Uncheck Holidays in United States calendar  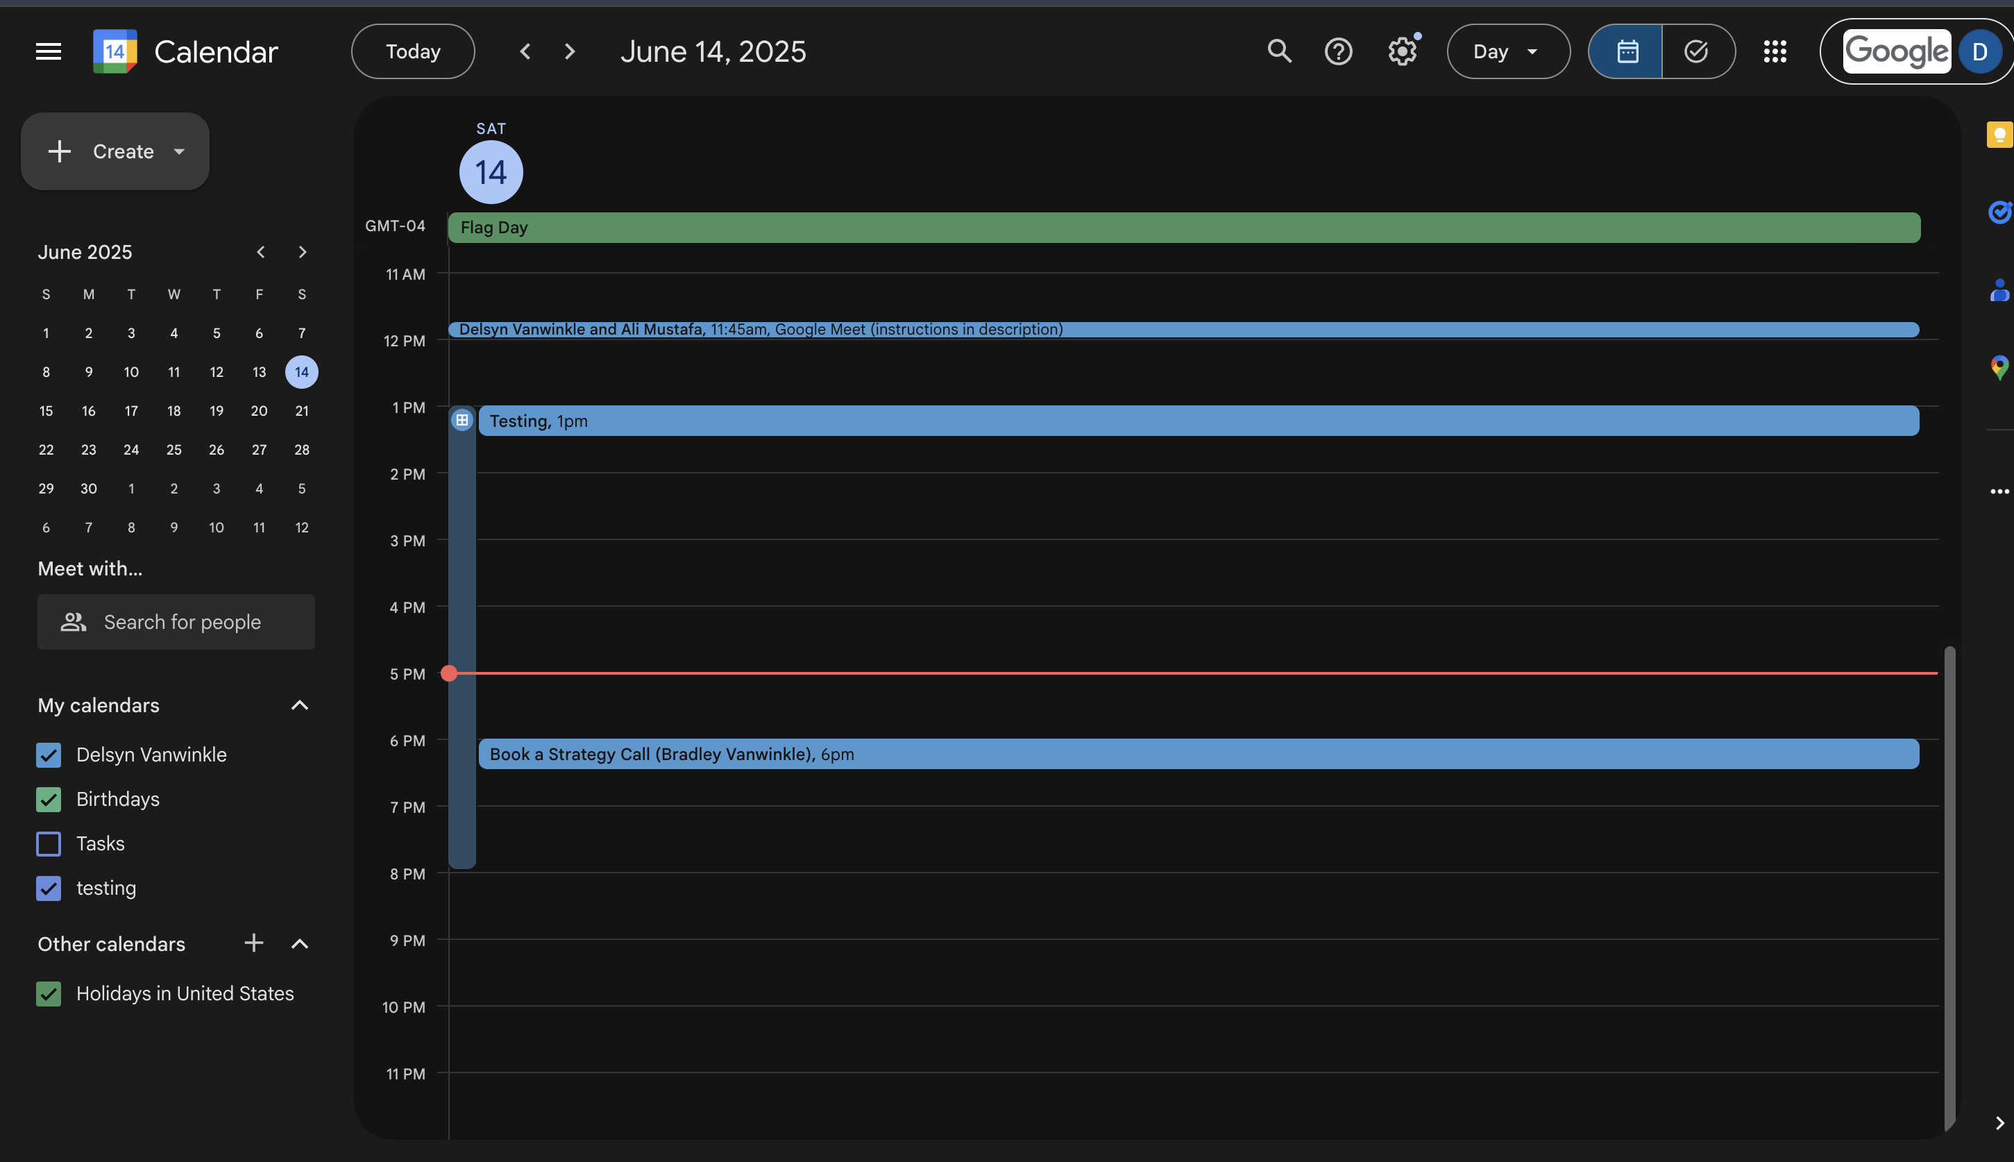pyautogui.click(x=49, y=993)
